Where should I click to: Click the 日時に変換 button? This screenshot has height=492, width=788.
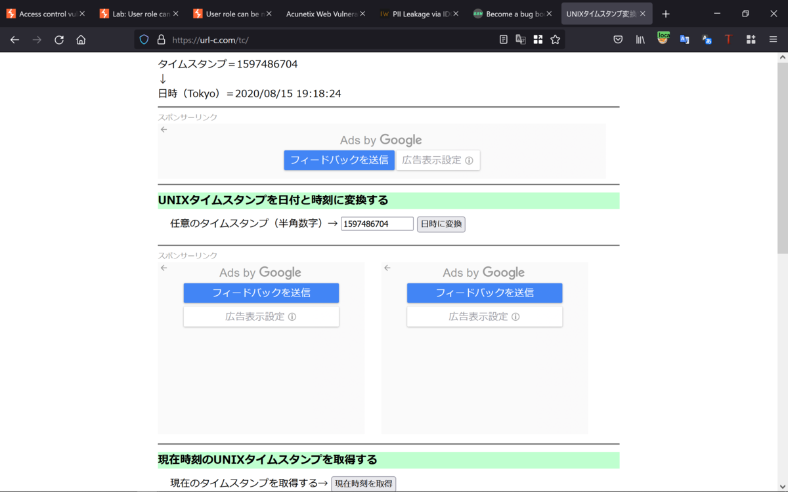point(441,224)
